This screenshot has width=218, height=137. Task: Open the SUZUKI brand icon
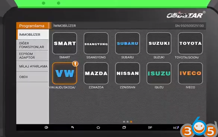click(x=159, y=43)
